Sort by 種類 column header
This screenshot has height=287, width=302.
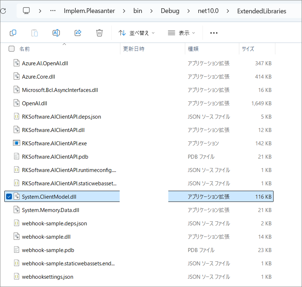click(193, 49)
